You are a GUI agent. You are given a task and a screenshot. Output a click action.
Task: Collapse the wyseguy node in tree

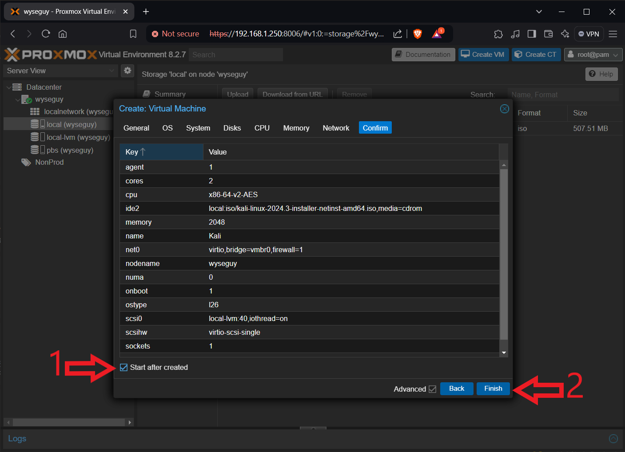18,99
